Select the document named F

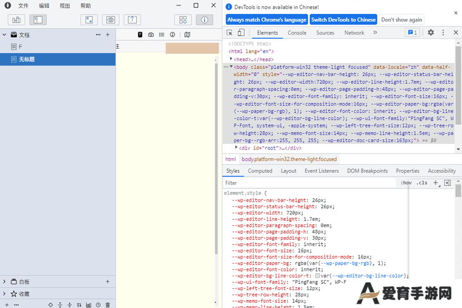58,47
